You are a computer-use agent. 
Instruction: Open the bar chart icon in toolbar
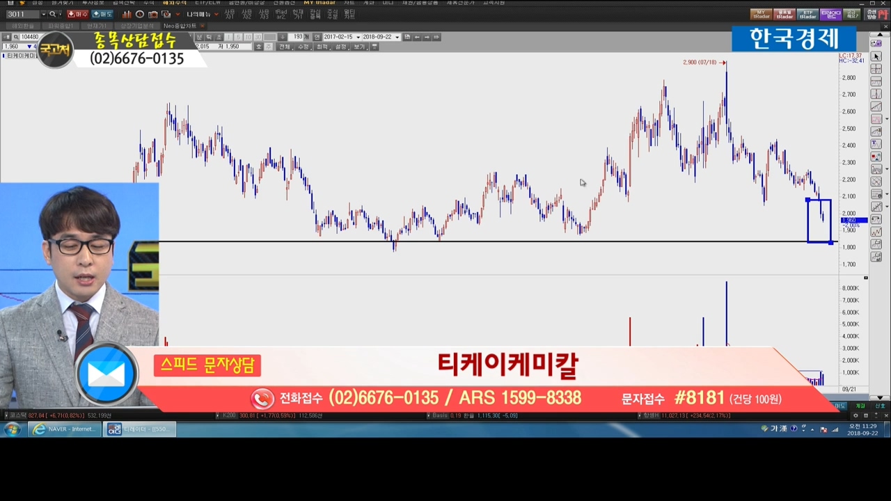tap(127, 14)
